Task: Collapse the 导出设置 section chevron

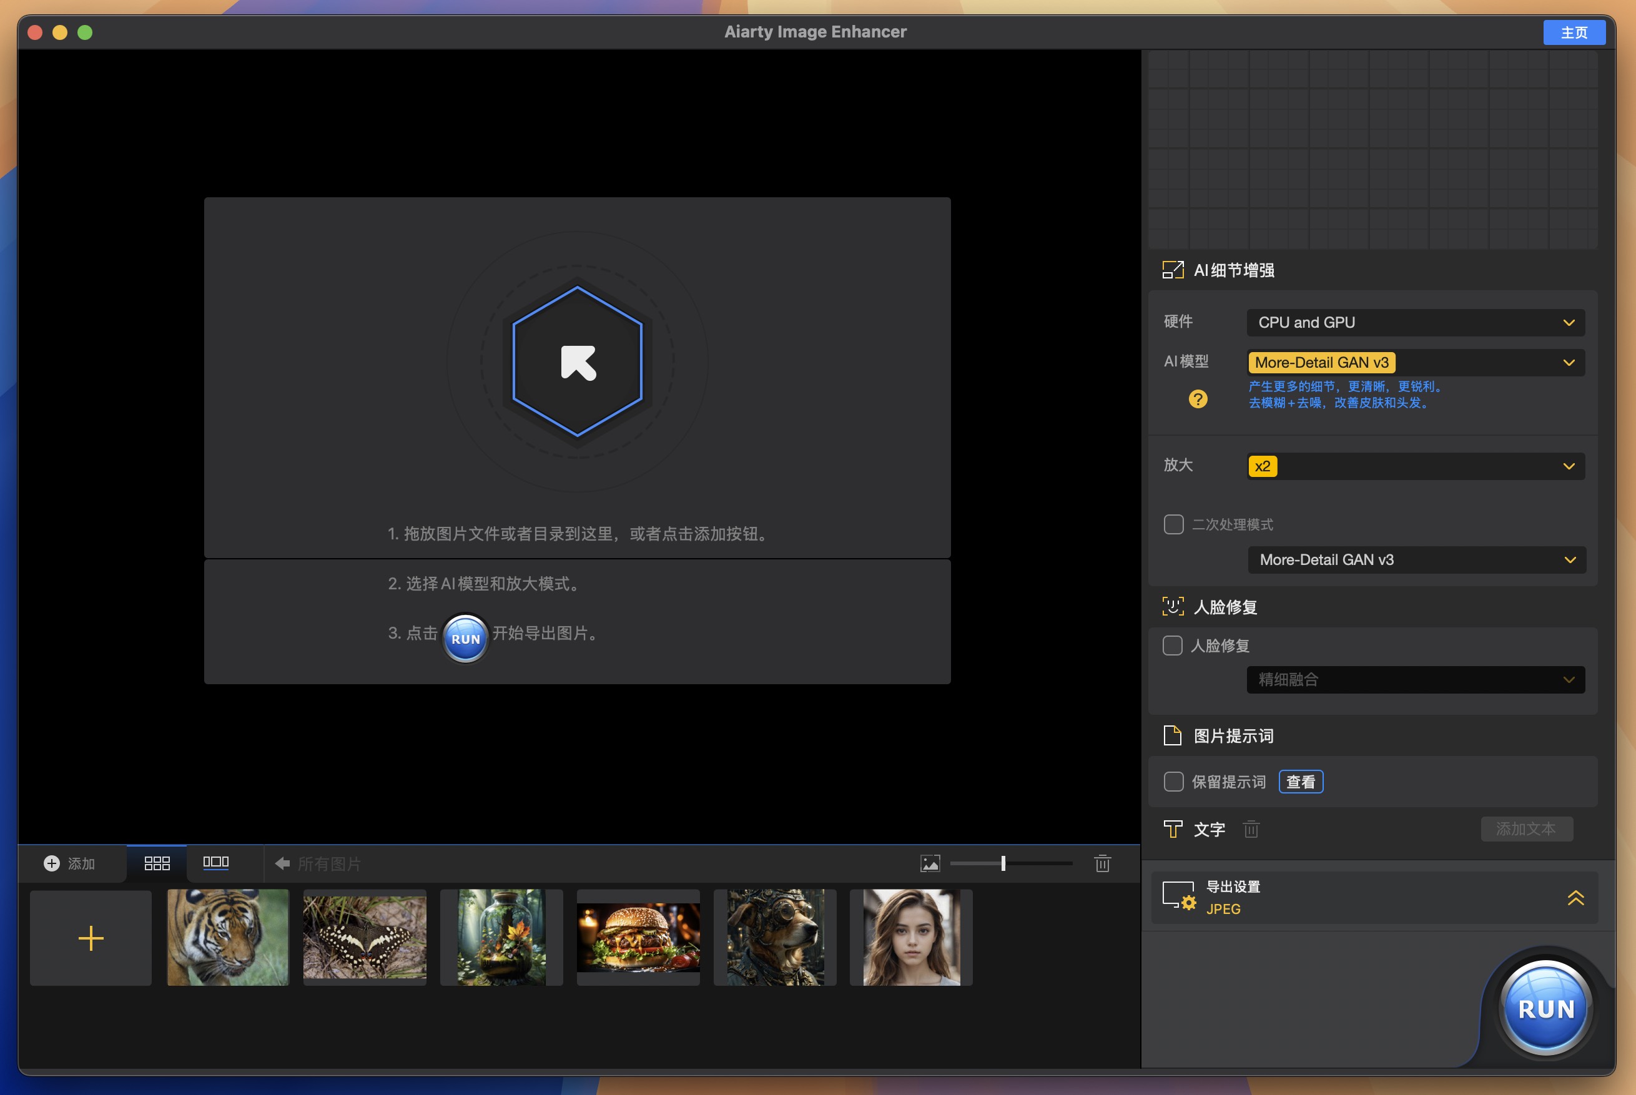Action: pos(1576,898)
